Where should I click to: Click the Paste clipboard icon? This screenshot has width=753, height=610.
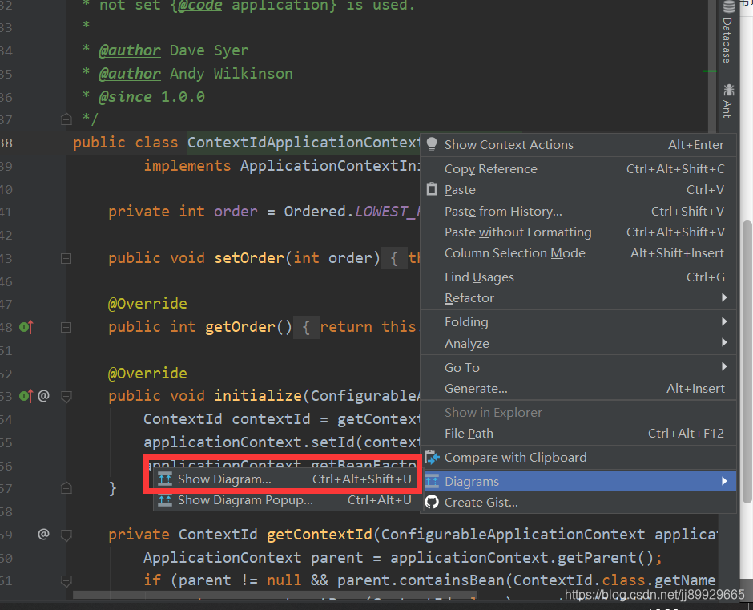click(432, 189)
